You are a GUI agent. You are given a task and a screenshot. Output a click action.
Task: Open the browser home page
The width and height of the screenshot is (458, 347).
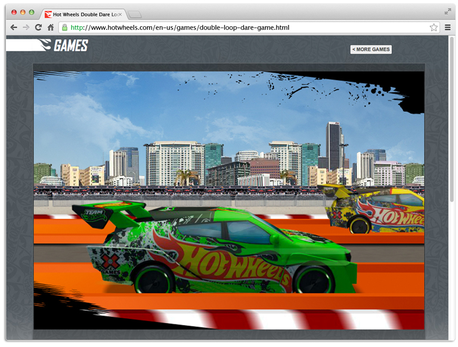(x=51, y=27)
